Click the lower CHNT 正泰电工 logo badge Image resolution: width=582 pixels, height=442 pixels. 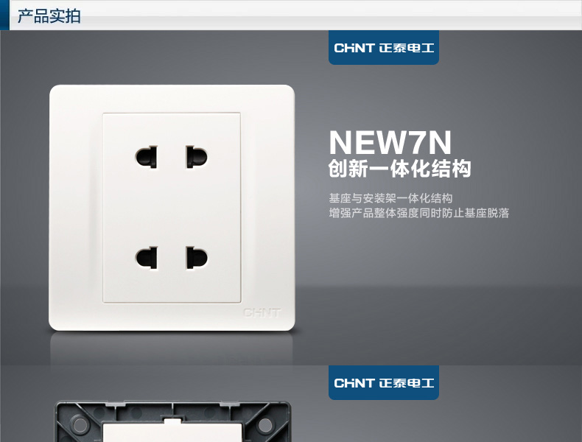click(x=383, y=382)
